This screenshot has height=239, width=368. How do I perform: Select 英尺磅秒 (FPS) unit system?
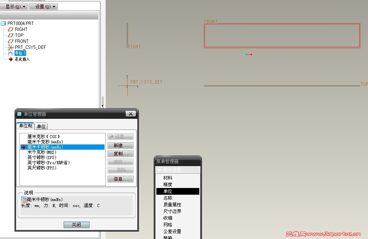pos(42,168)
